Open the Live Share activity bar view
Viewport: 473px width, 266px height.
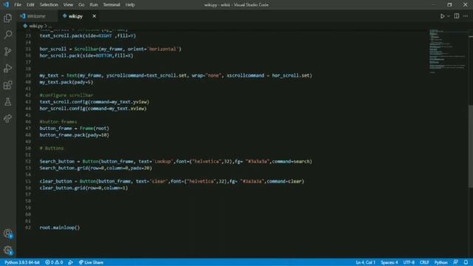(x=8, y=118)
